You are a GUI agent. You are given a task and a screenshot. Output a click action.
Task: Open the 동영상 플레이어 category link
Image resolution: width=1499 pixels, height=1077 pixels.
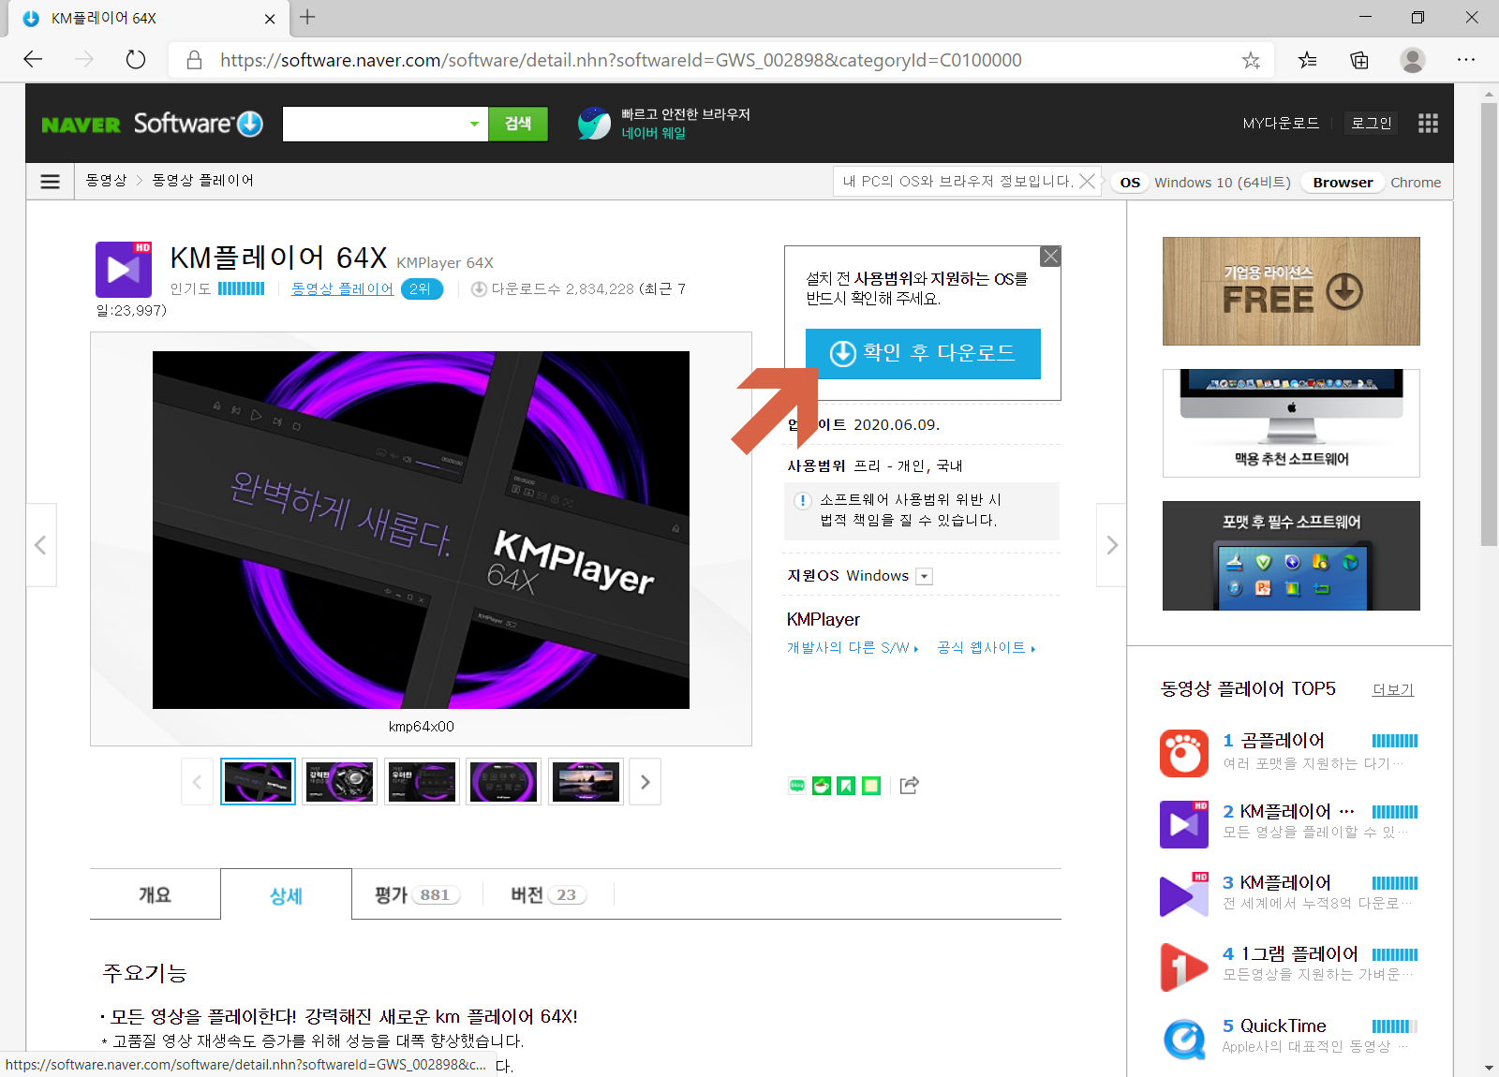pyautogui.click(x=342, y=288)
